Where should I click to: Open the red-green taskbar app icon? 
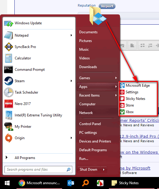point(100,183)
